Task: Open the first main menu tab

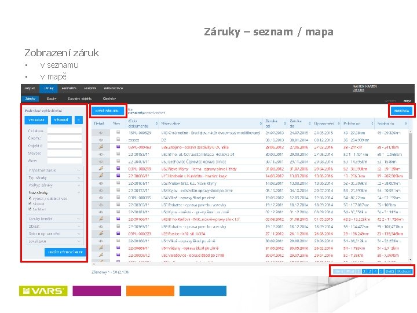Action: [30, 88]
